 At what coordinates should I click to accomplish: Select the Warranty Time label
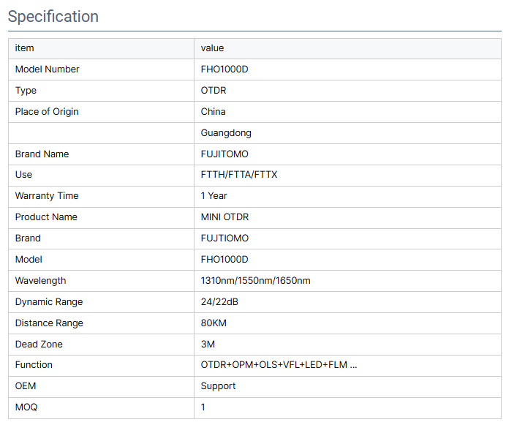click(x=47, y=196)
